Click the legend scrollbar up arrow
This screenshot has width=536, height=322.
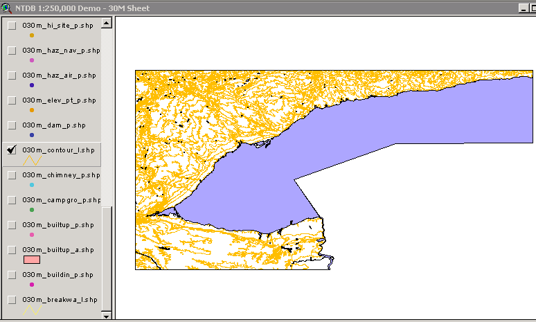(x=107, y=24)
